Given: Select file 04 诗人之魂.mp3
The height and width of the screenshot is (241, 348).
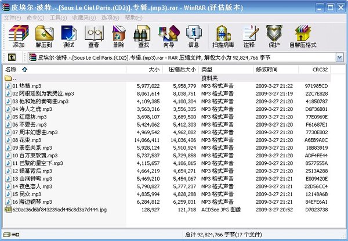Looking at the screenshot, I should tap(32, 109).
